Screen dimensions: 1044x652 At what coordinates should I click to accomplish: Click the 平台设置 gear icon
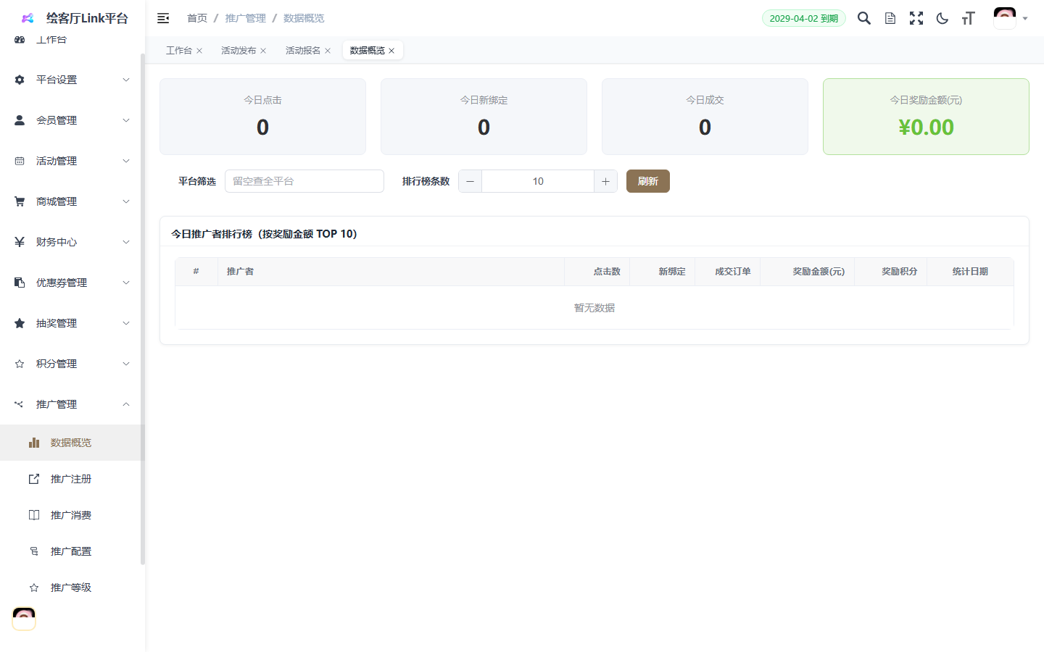pos(20,80)
